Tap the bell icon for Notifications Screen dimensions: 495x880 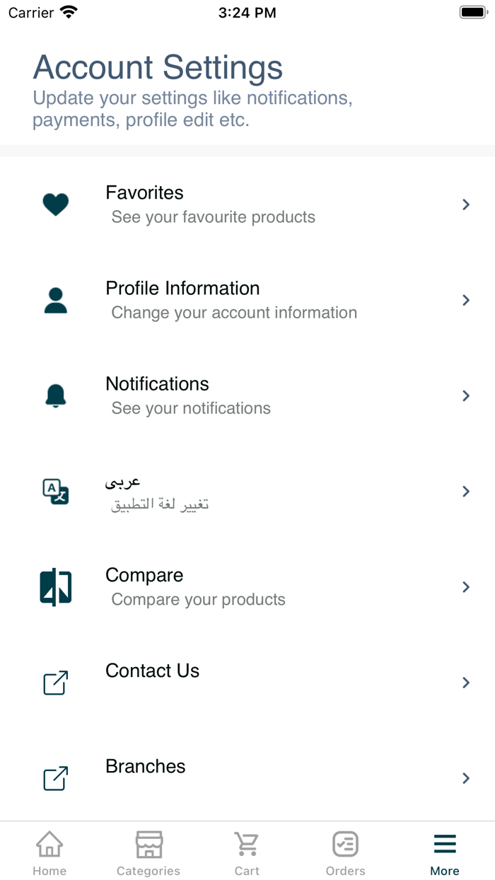coord(56,396)
